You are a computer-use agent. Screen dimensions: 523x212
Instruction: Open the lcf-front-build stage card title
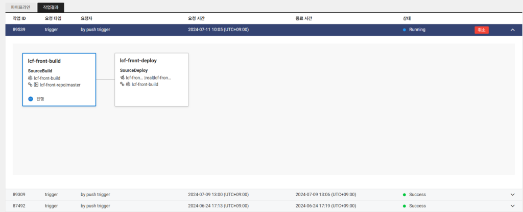(x=44, y=61)
